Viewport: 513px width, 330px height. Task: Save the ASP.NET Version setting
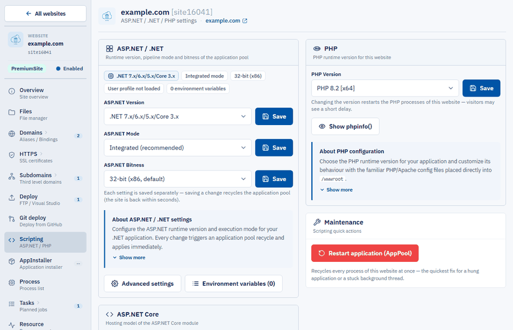(274, 116)
